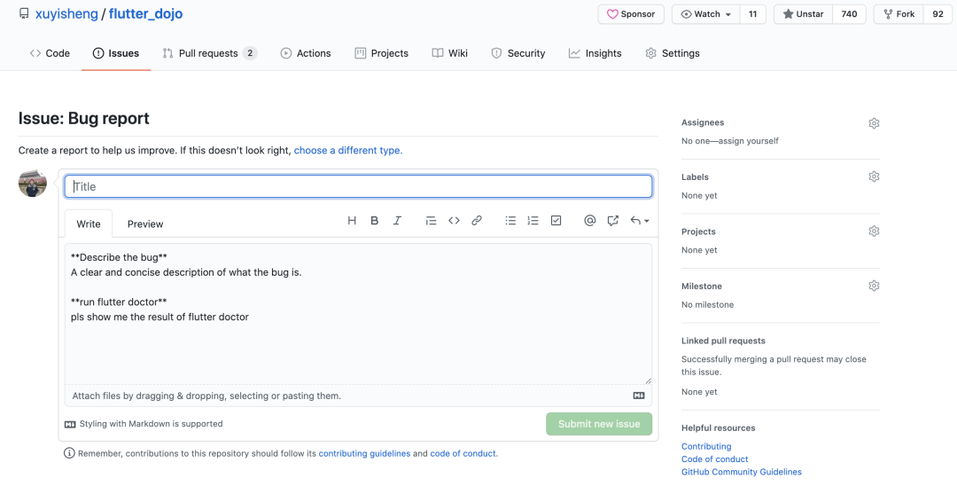957x494 pixels.
Task: Open the Assignees gear settings
Action: pos(874,123)
